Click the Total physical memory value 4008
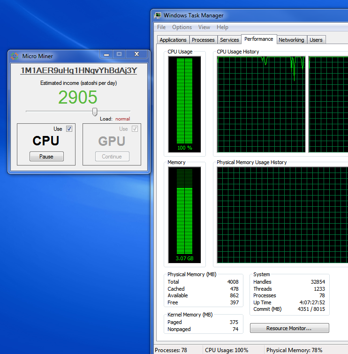 [x=233, y=282]
